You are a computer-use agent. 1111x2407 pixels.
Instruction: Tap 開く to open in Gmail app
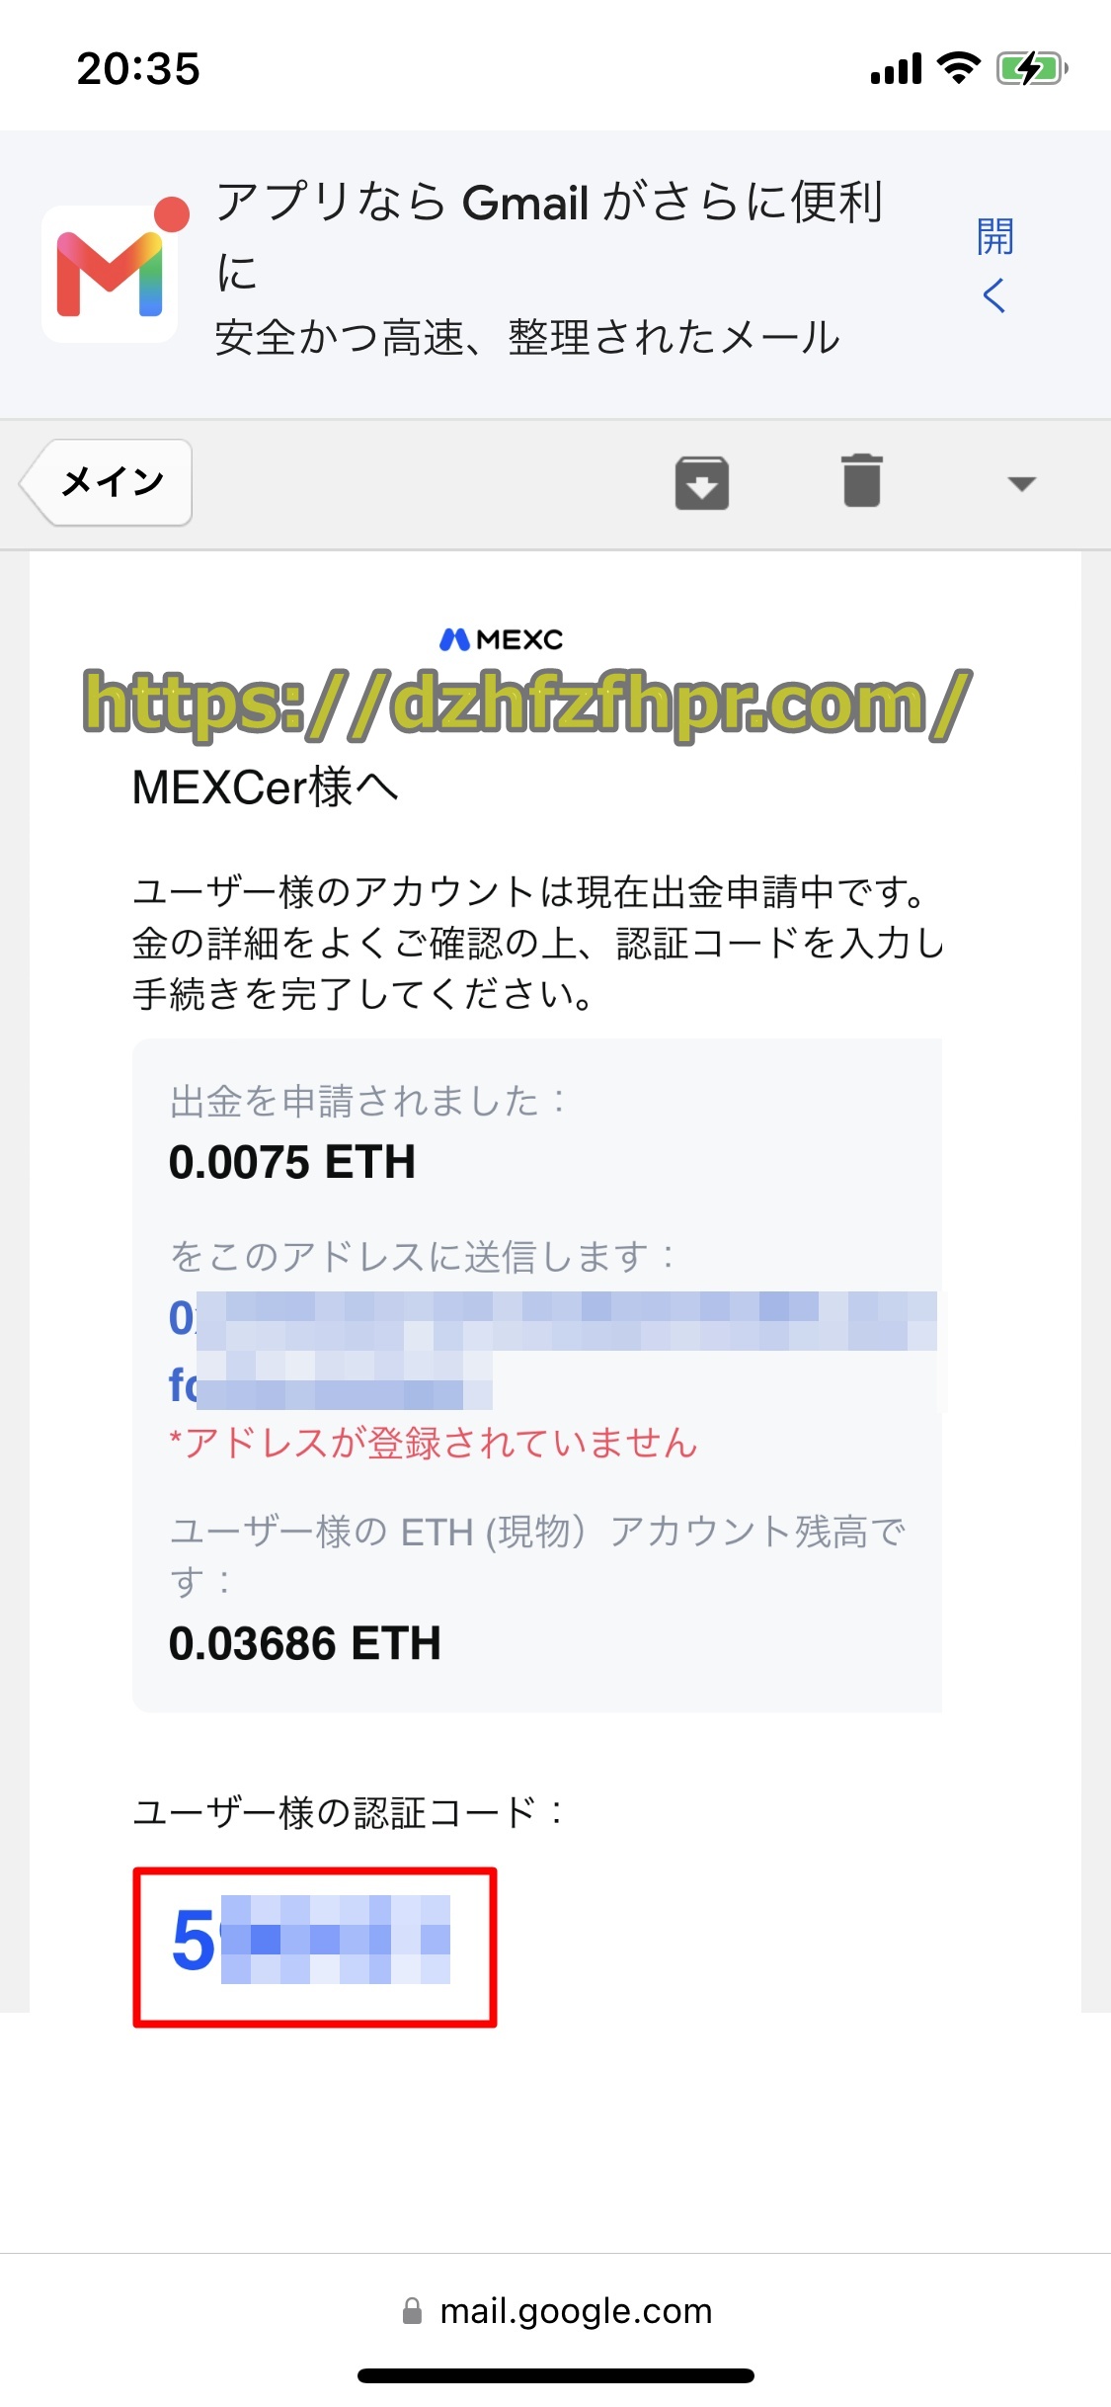point(994,265)
